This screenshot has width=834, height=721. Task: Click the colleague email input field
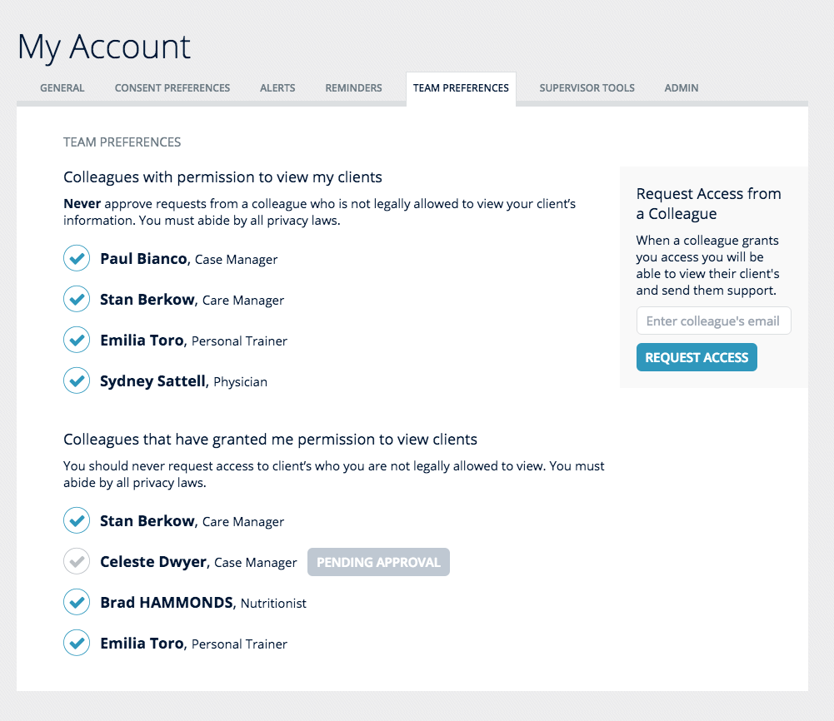pyautogui.click(x=713, y=321)
